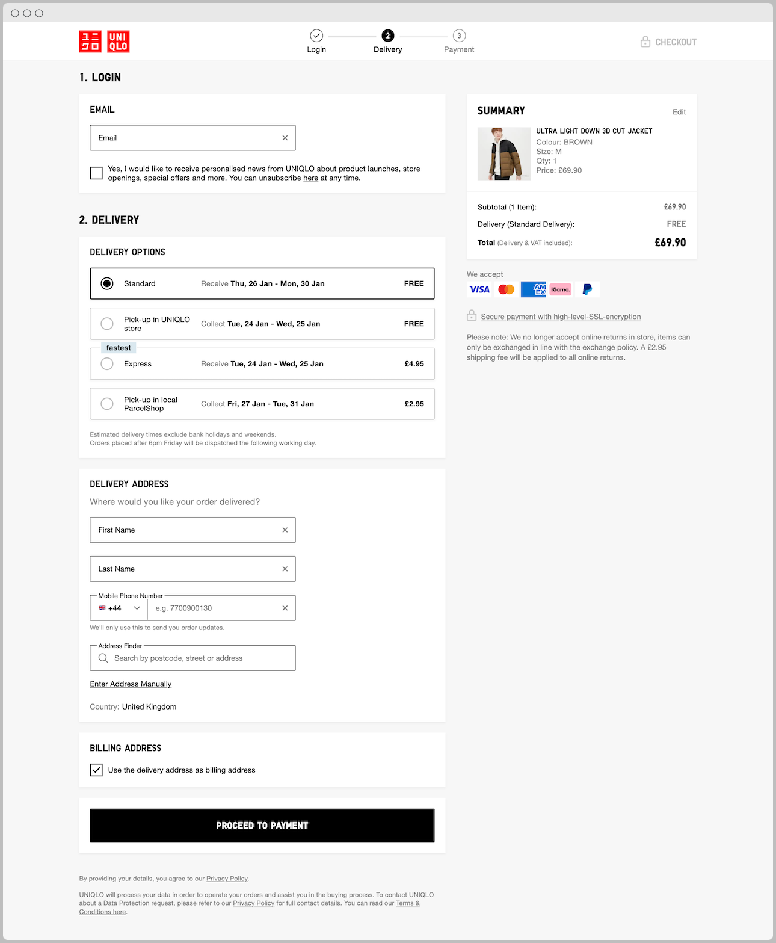Click the Klarna payment icon

coord(560,289)
